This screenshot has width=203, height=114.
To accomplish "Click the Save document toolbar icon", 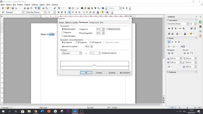I will point(13,8).
